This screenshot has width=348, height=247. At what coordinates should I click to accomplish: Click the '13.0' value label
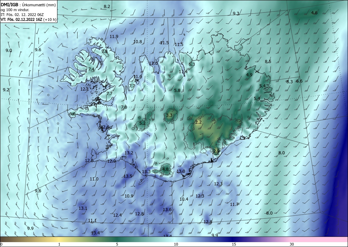click(x=181, y=171)
